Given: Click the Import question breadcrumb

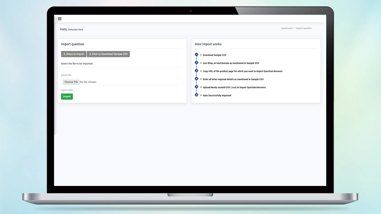Looking at the screenshot, I should 304,29.
